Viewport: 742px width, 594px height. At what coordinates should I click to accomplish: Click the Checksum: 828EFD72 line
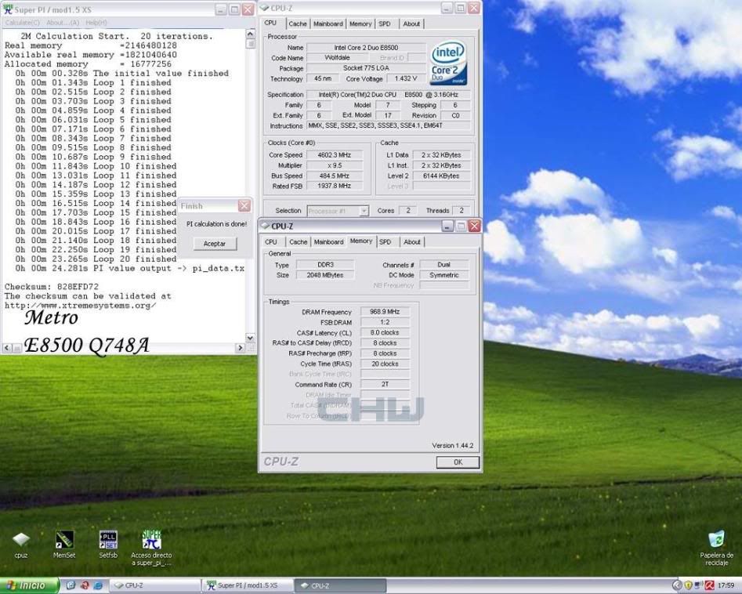pyautogui.click(x=52, y=287)
